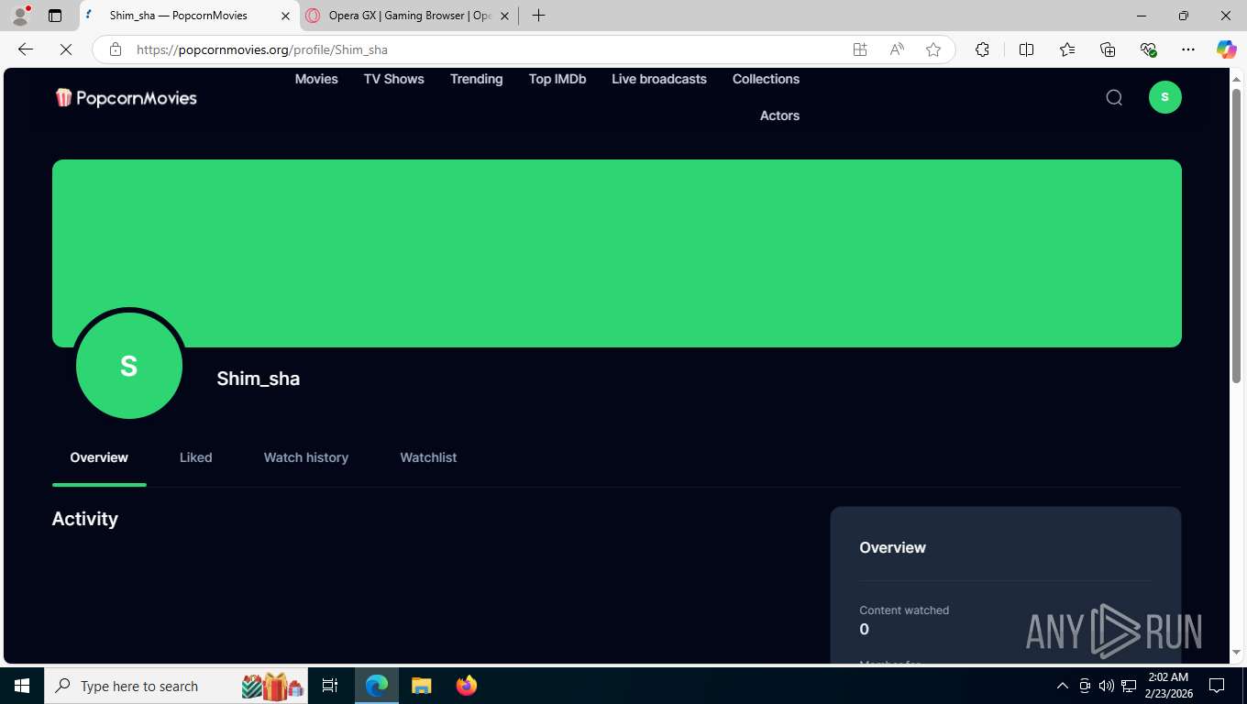This screenshot has width=1247, height=704.
Task: Show hidden system tray icons
Action: click(1063, 686)
